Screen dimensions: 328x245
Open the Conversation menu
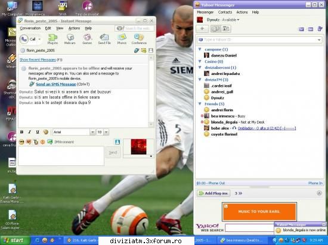[x=30, y=28]
